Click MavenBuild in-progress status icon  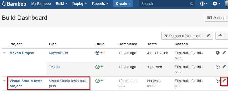coord(97,53)
